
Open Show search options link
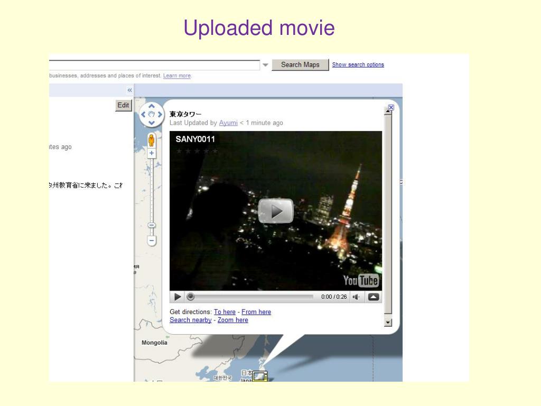[x=358, y=64]
